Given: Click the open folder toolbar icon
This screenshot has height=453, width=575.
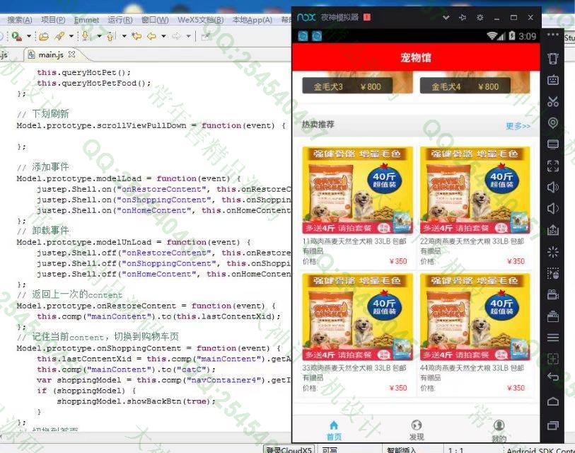Looking at the screenshot, I should (x=44, y=36).
